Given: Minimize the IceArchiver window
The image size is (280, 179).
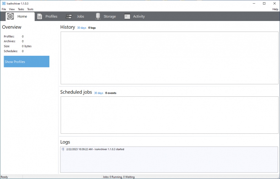Looking at the screenshot, I should click(x=254, y=3).
